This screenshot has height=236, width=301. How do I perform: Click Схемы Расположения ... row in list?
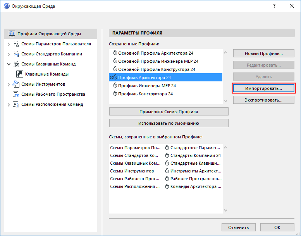pyautogui.click(x=166, y=186)
